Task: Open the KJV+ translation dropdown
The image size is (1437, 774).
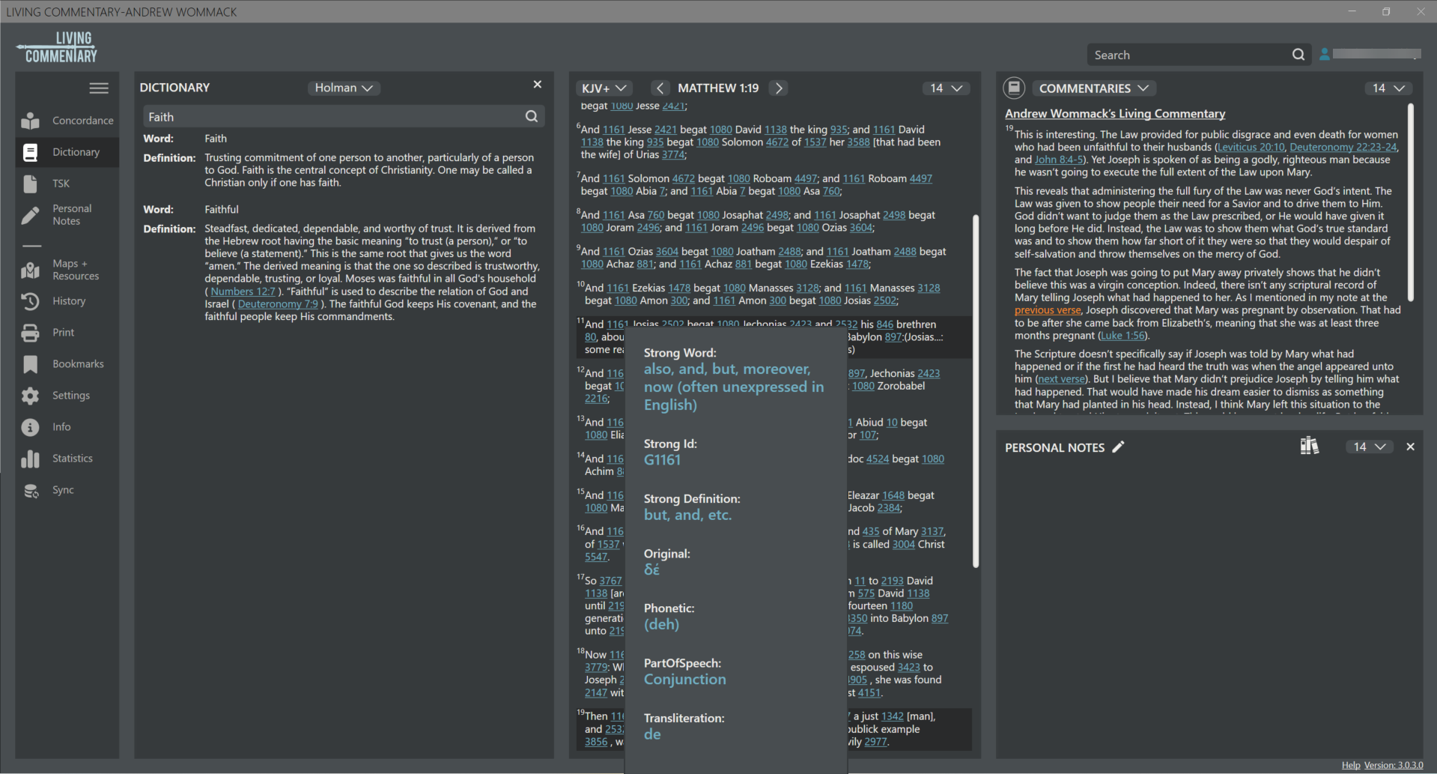Action: 604,88
